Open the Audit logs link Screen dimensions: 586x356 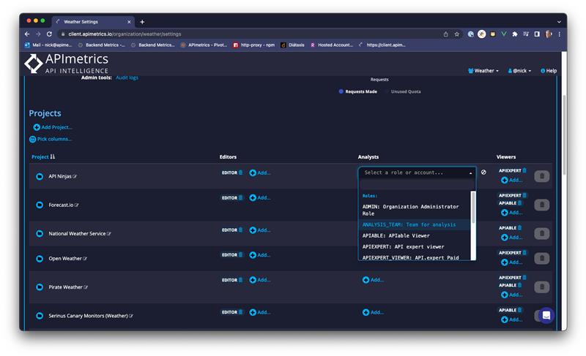[x=127, y=77]
